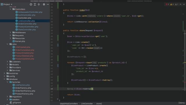This screenshot has height=105, width=186.
Task: Click LinkController breadcrumb item
Action: [x=87, y=104]
